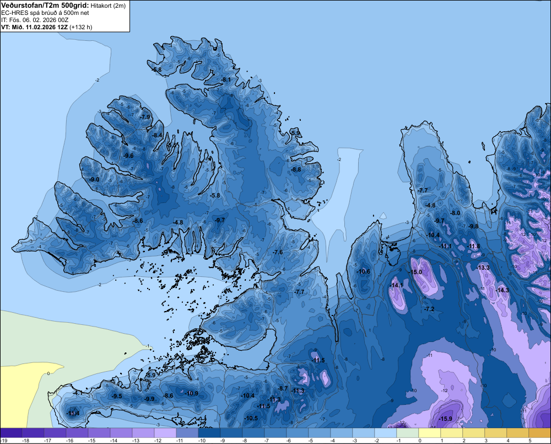
Task: Click the -9.6 temperature label
Action: 128,156
